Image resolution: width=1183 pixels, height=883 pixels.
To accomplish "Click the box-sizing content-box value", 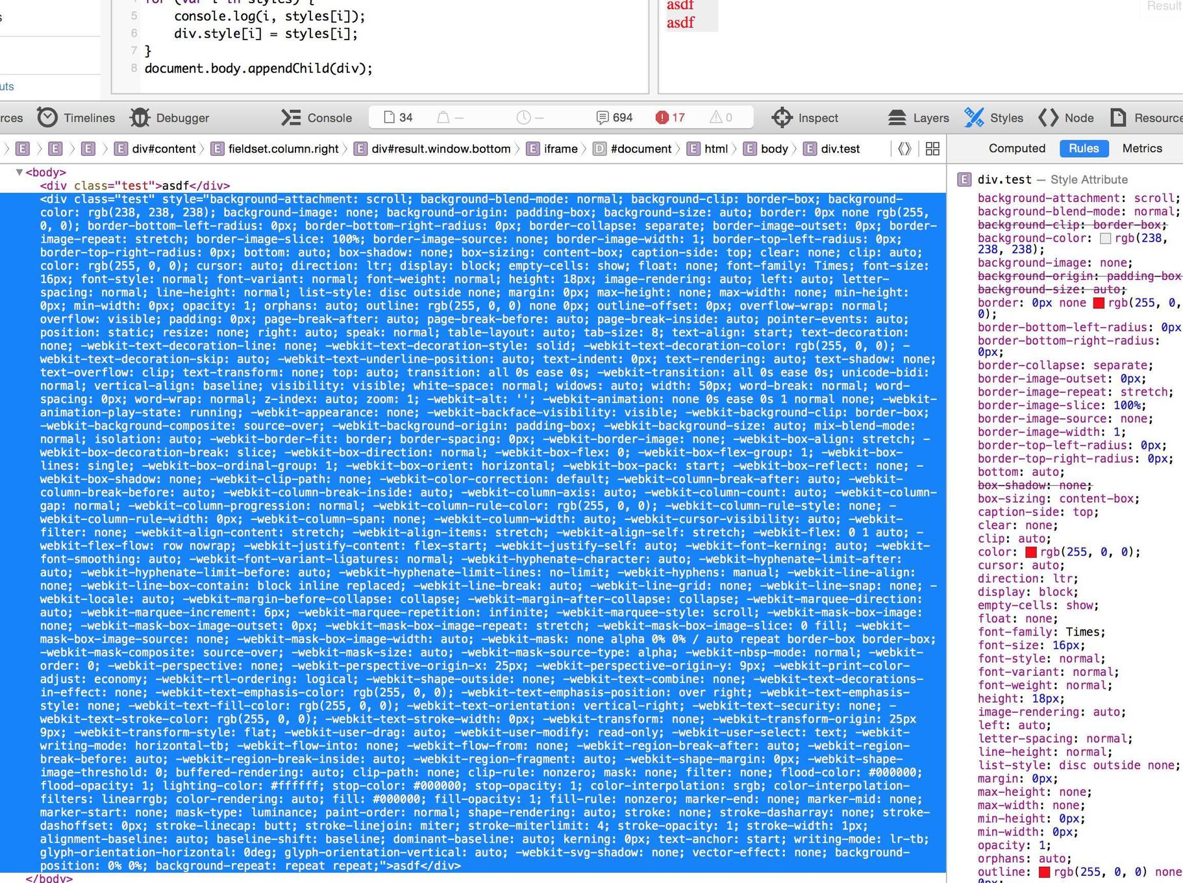I will pyautogui.click(x=1096, y=499).
